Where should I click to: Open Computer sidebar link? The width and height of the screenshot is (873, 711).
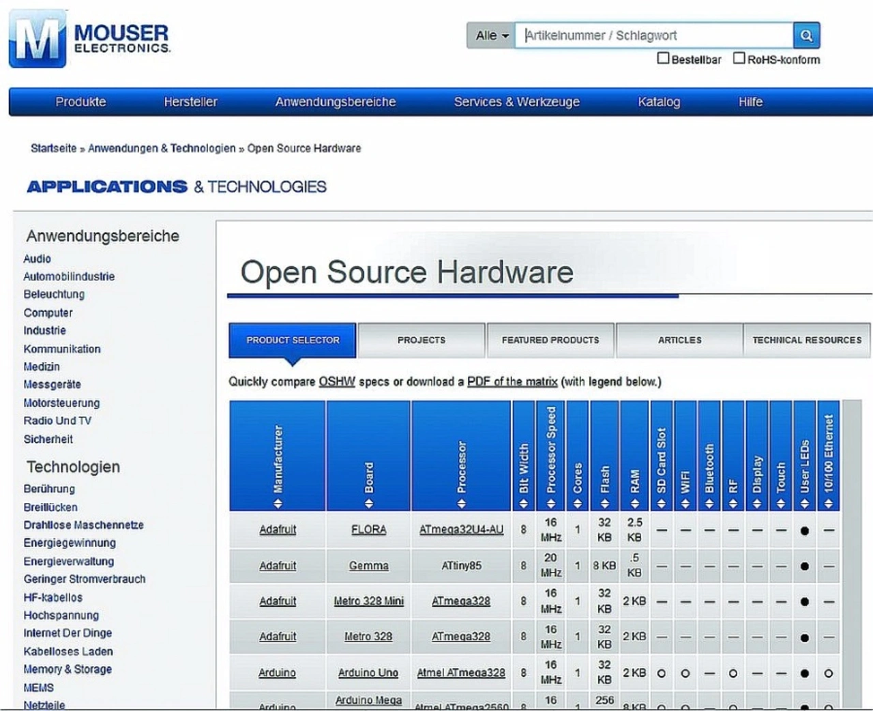[48, 313]
